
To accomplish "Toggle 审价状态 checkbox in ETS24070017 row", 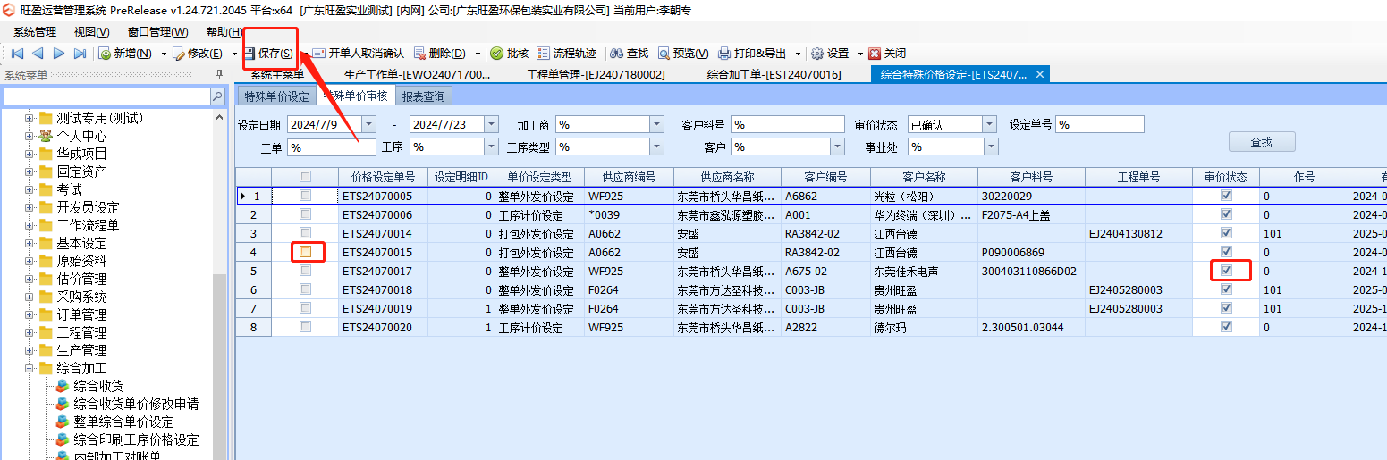I will [x=1226, y=270].
